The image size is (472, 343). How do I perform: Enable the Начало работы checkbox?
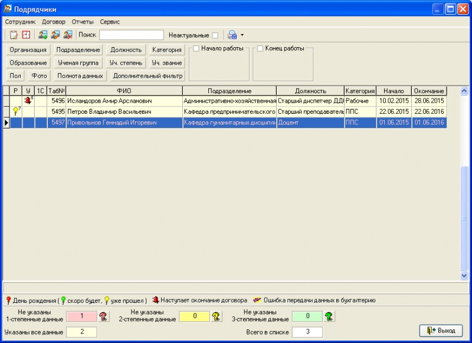tap(196, 48)
